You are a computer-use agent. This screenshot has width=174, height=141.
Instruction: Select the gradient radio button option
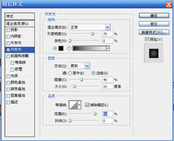[69, 49]
